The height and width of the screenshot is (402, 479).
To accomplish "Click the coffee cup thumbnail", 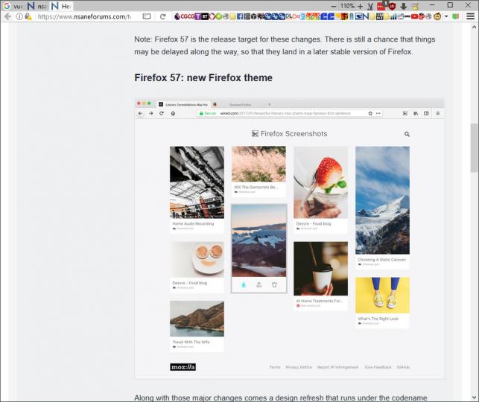I will point(320,269).
